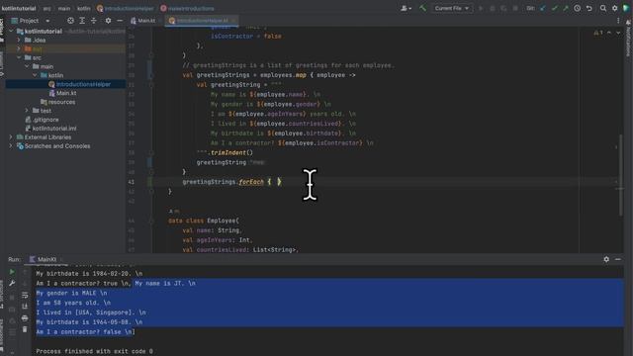The width and height of the screenshot is (633, 356).
Task: Click the print icon in Run console
Action: 25,318
